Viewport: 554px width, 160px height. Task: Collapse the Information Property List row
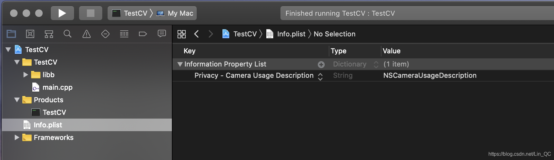[x=180, y=64]
